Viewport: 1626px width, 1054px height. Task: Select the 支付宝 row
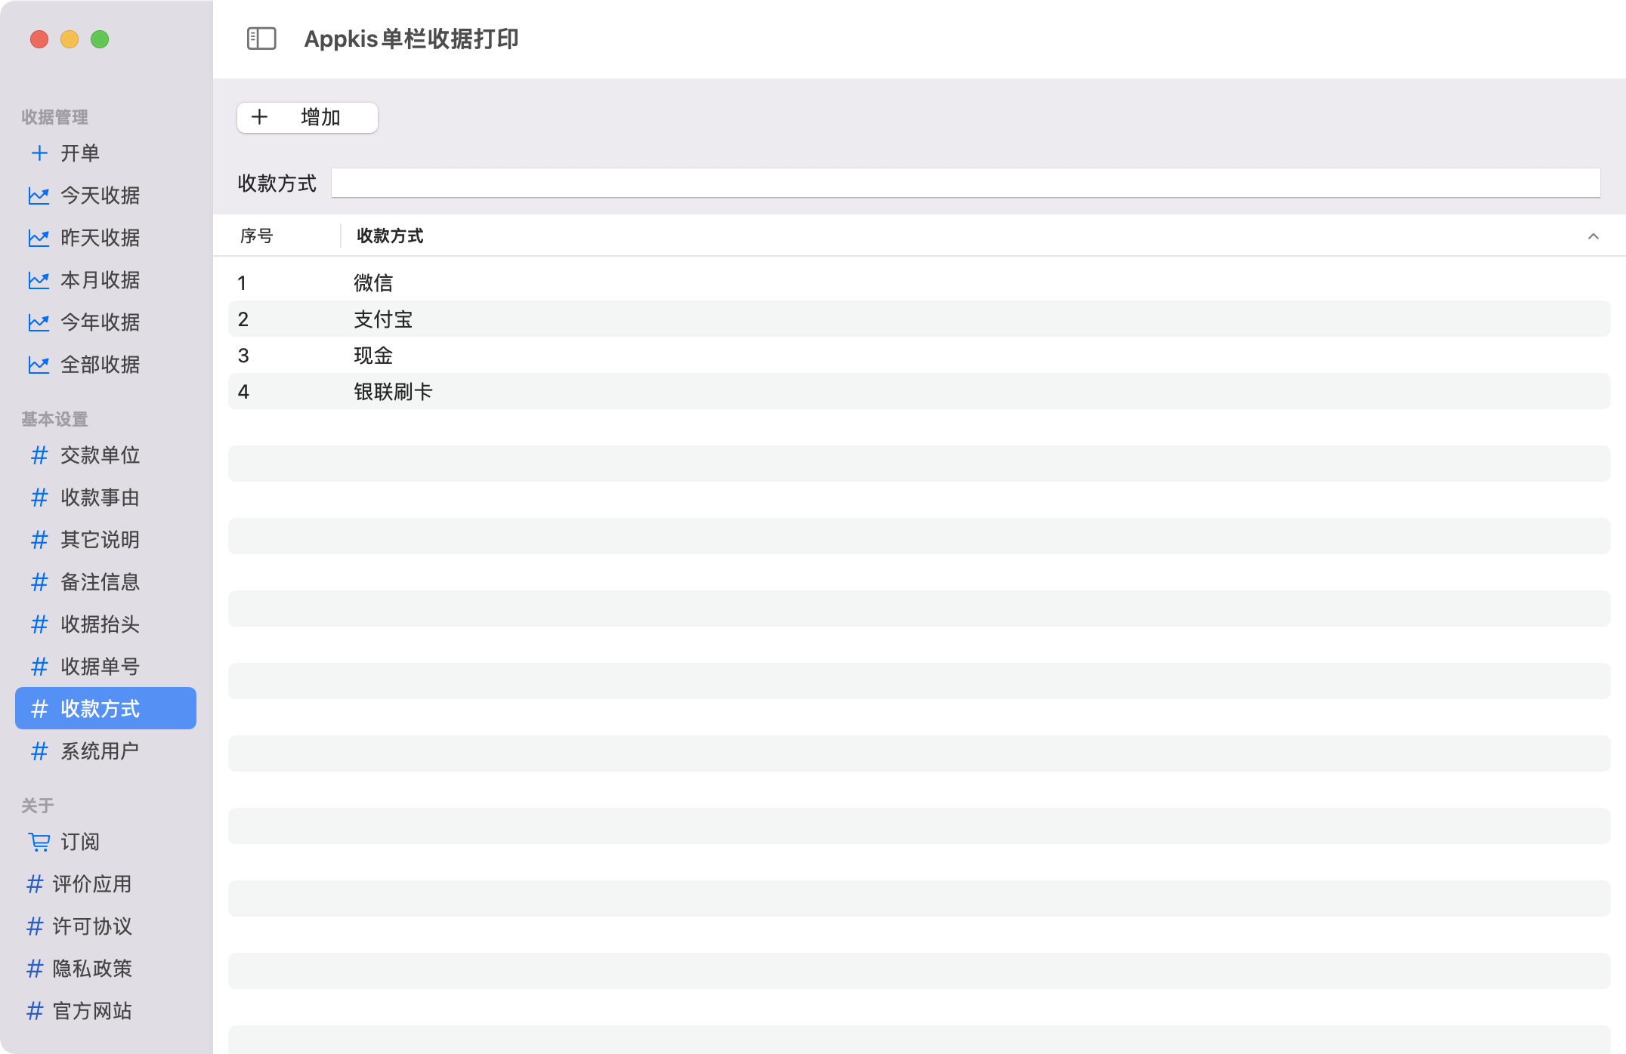tap(920, 319)
